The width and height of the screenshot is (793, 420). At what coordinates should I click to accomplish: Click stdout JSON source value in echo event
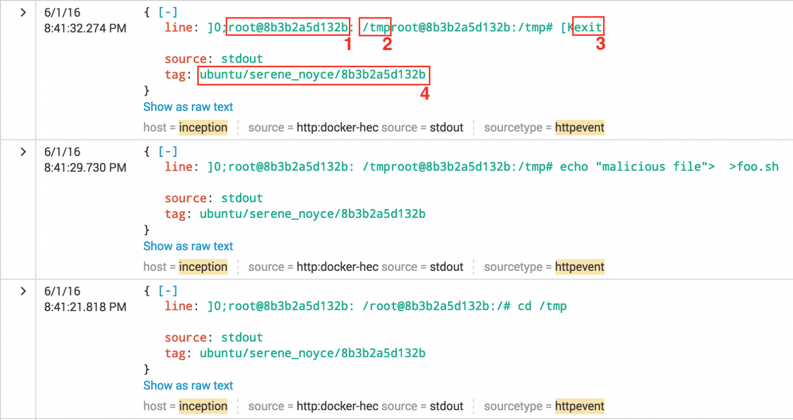242,198
